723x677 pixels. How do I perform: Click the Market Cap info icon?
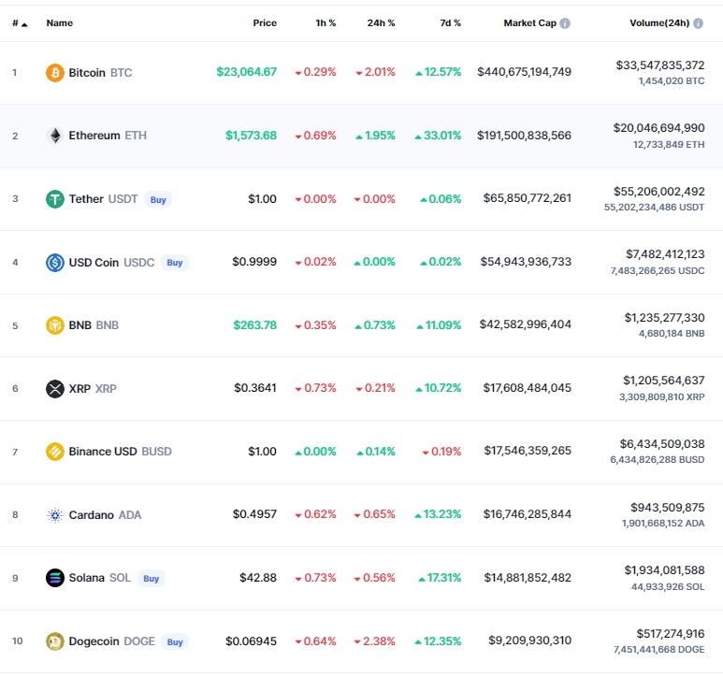(565, 23)
